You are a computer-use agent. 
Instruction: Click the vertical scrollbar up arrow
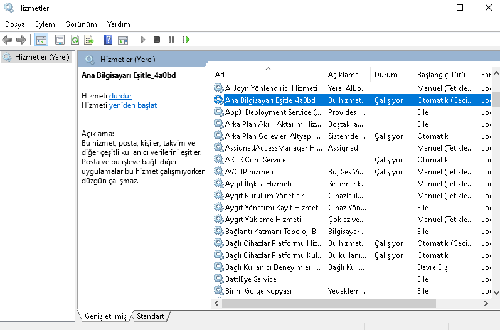(x=496, y=73)
